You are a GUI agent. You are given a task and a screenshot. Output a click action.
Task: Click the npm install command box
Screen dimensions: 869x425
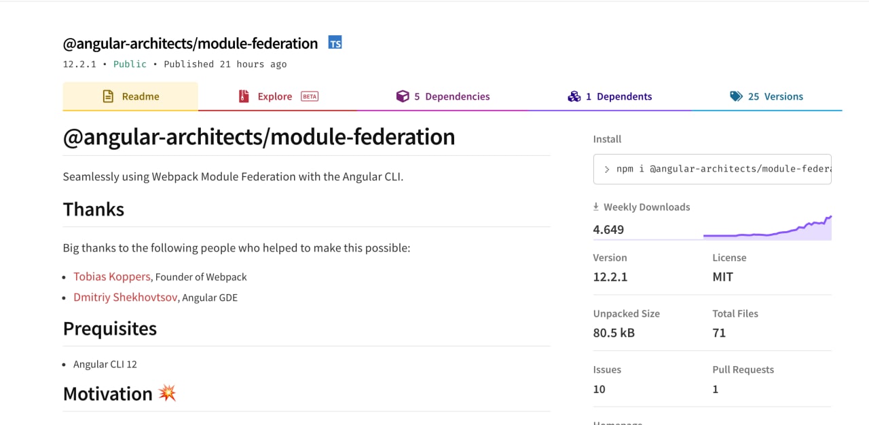click(x=712, y=169)
